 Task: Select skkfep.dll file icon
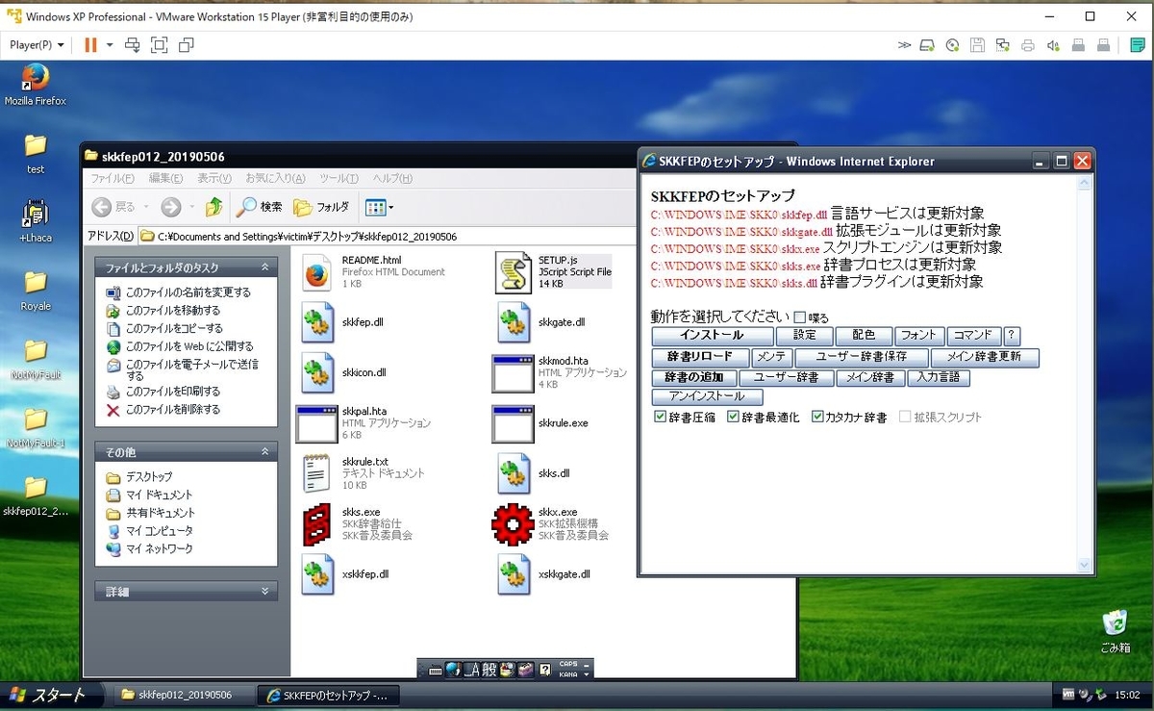pyautogui.click(x=316, y=322)
